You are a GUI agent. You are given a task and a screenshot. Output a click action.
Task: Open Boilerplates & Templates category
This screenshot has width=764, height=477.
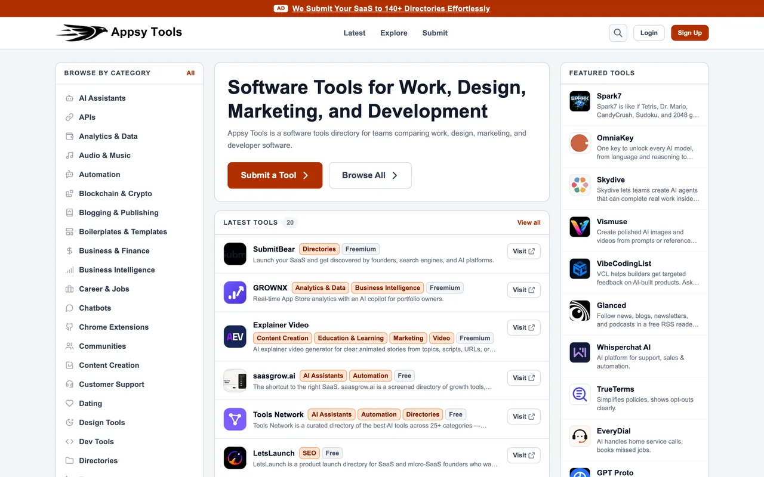point(123,232)
